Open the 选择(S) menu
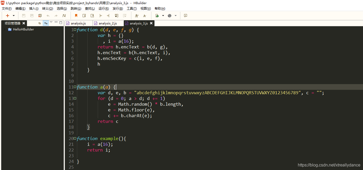The width and height of the screenshot is (363, 170). click(x=62, y=9)
